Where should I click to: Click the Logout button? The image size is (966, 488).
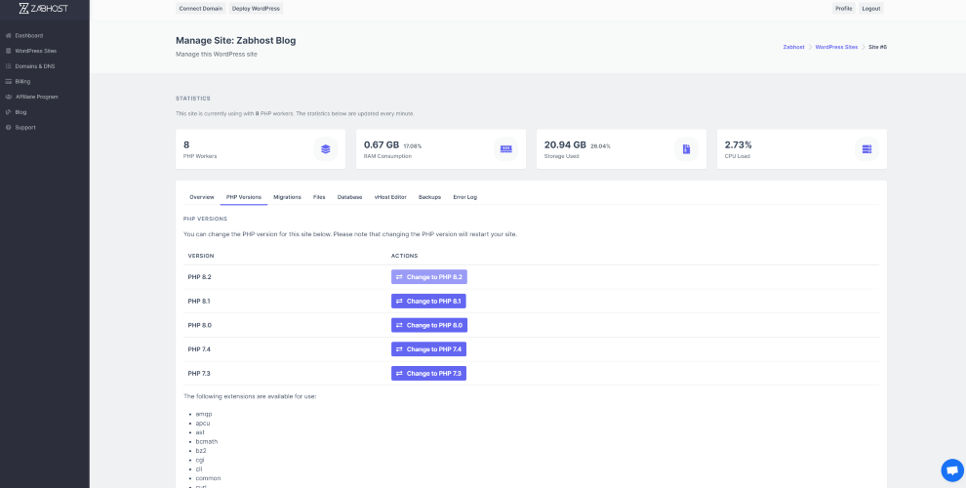pos(871,9)
